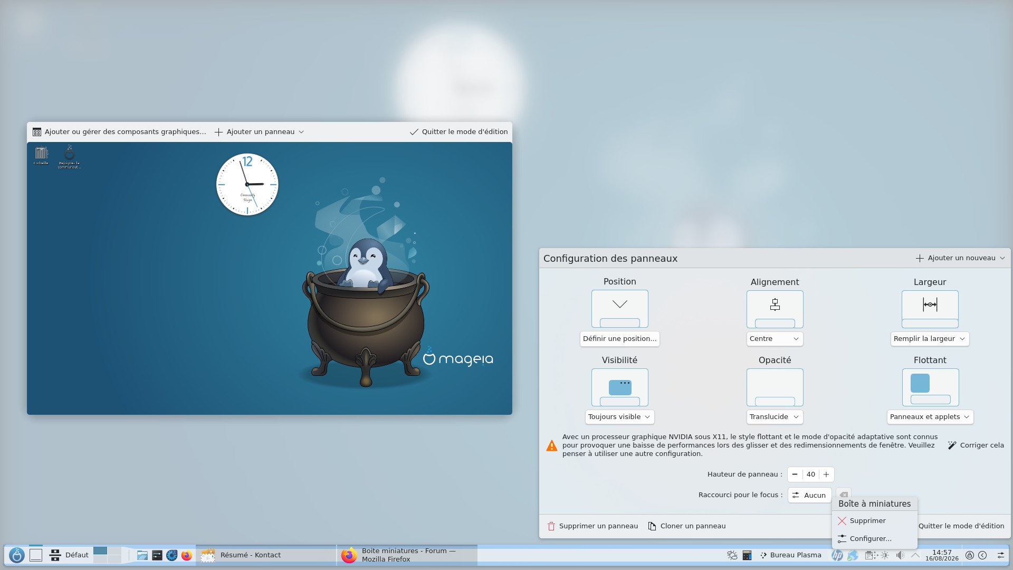The width and height of the screenshot is (1013, 570).
Task: Open the Défaut activity switcher
Action: (x=69, y=555)
